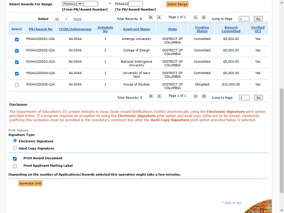284x213 pixels.
Task: Open the P004A22 award prefix dropdown
Action: click(72, 4)
